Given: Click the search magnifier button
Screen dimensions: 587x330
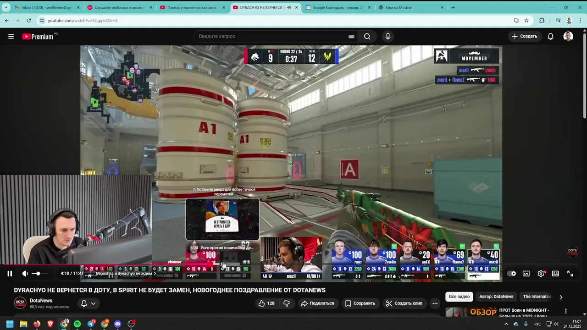Looking at the screenshot, I should pyautogui.click(x=367, y=36).
